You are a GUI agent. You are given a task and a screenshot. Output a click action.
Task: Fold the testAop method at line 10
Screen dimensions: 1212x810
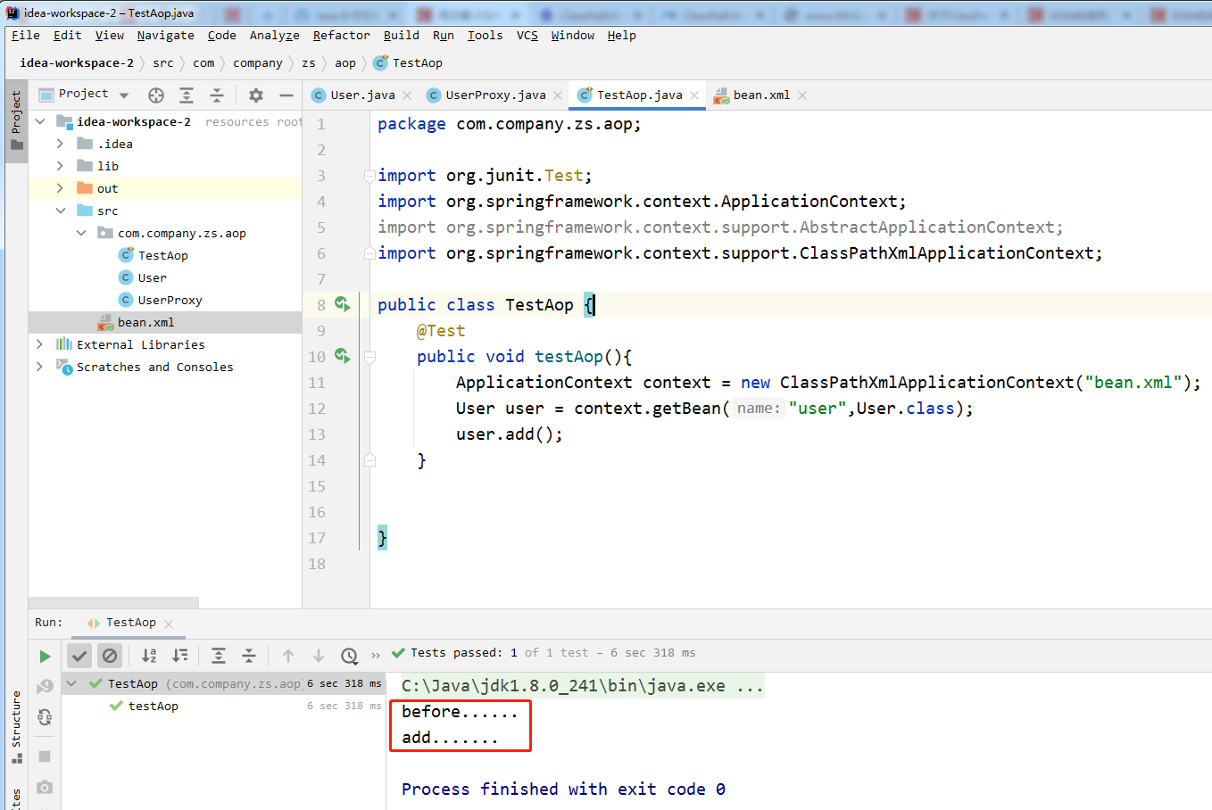369,357
